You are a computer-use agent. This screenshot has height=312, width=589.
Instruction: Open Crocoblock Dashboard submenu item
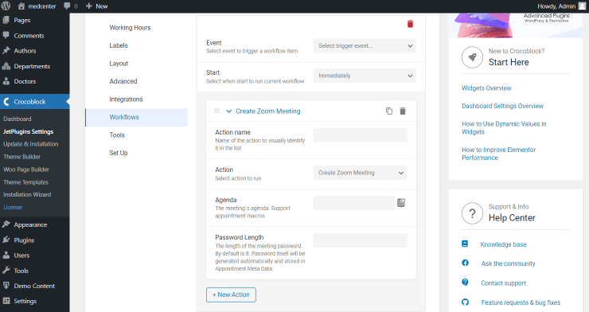[18, 119]
